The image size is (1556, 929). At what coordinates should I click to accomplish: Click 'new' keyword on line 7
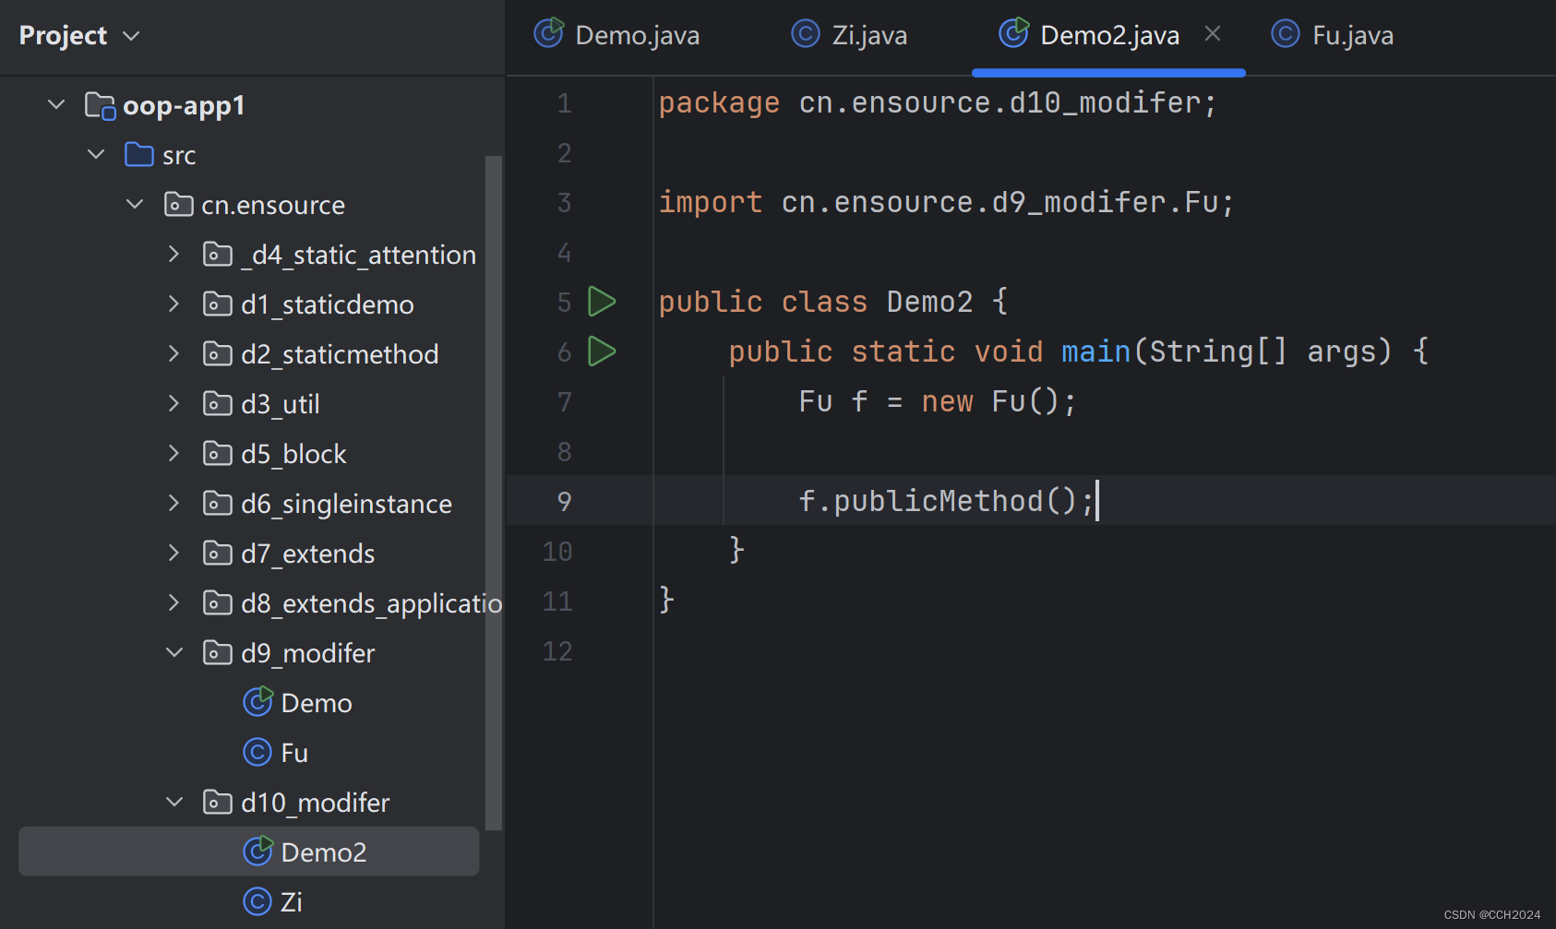[x=947, y=401]
